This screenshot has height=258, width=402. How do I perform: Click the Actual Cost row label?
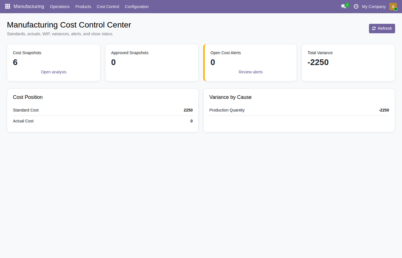[23, 121]
